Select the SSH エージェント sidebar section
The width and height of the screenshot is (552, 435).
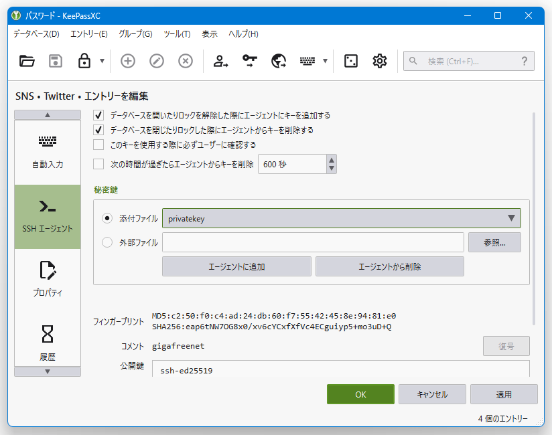[x=48, y=217]
